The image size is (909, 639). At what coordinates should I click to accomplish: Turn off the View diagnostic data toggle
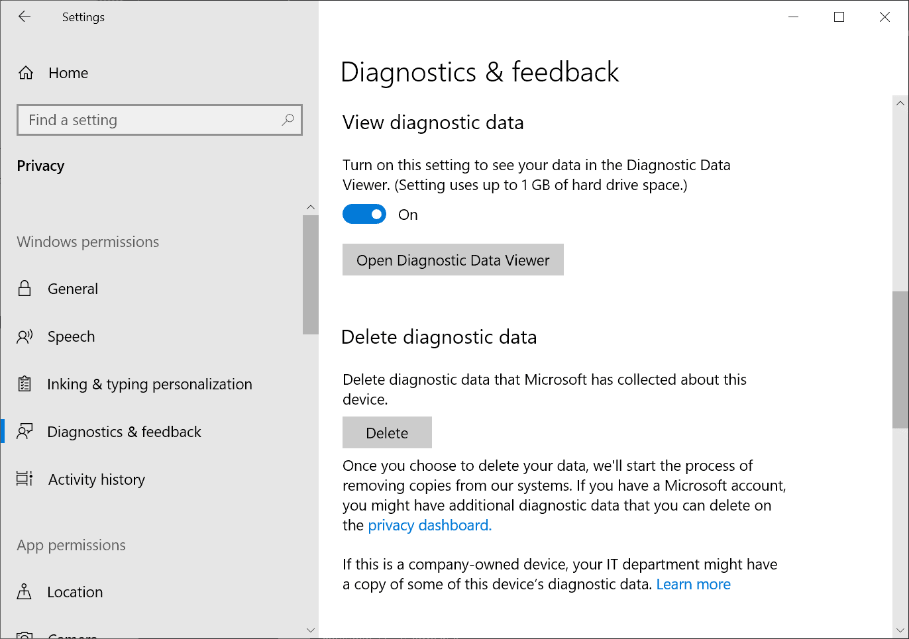point(364,214)
